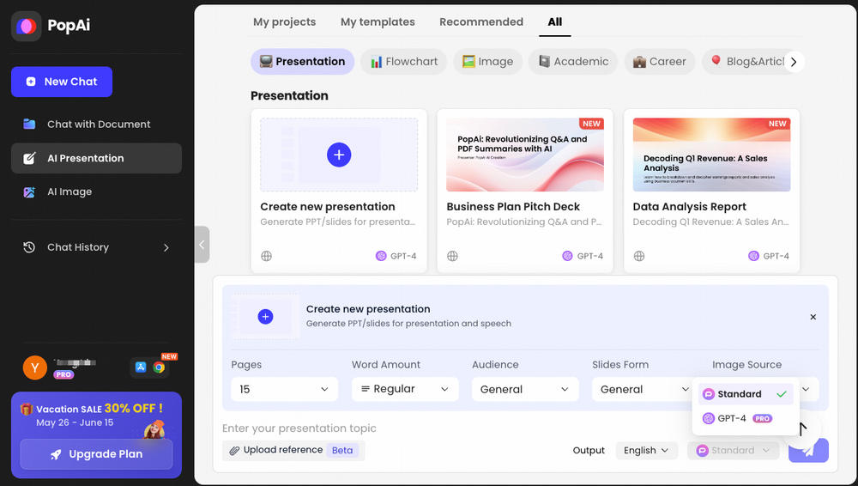Click the PRO badge under username

tap(63, 374)
